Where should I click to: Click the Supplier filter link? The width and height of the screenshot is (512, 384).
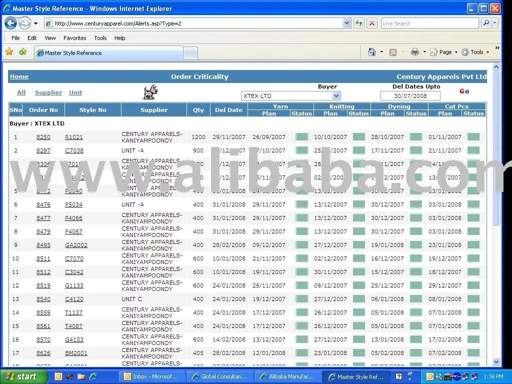click(x=48, y=92)
